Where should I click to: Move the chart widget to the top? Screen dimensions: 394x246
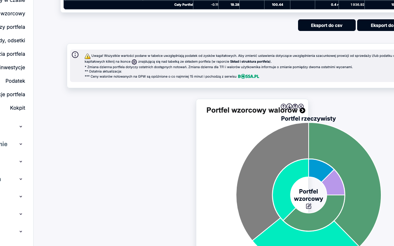click(295, 106)
